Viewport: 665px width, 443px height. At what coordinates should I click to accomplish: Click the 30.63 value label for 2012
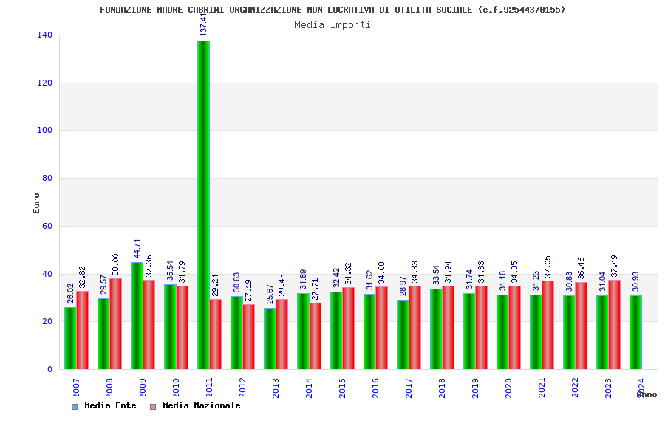236,282
